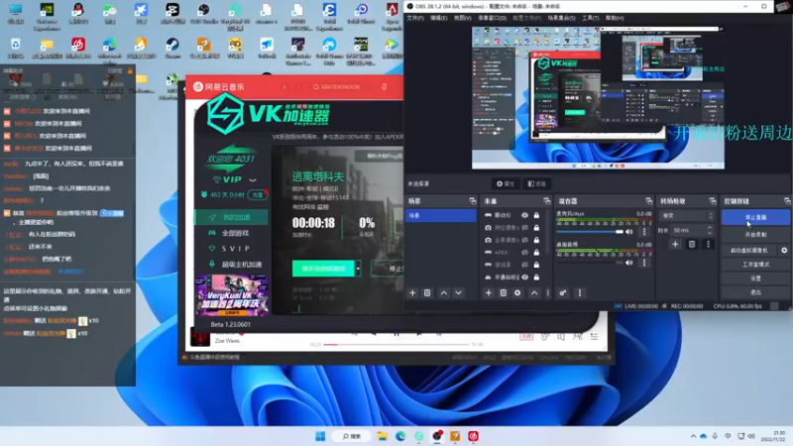This screenshot has height=446, width=793.
Task: Toggle visibility of the third camera source
Action: pyautogui.click(x=525, y=240)
